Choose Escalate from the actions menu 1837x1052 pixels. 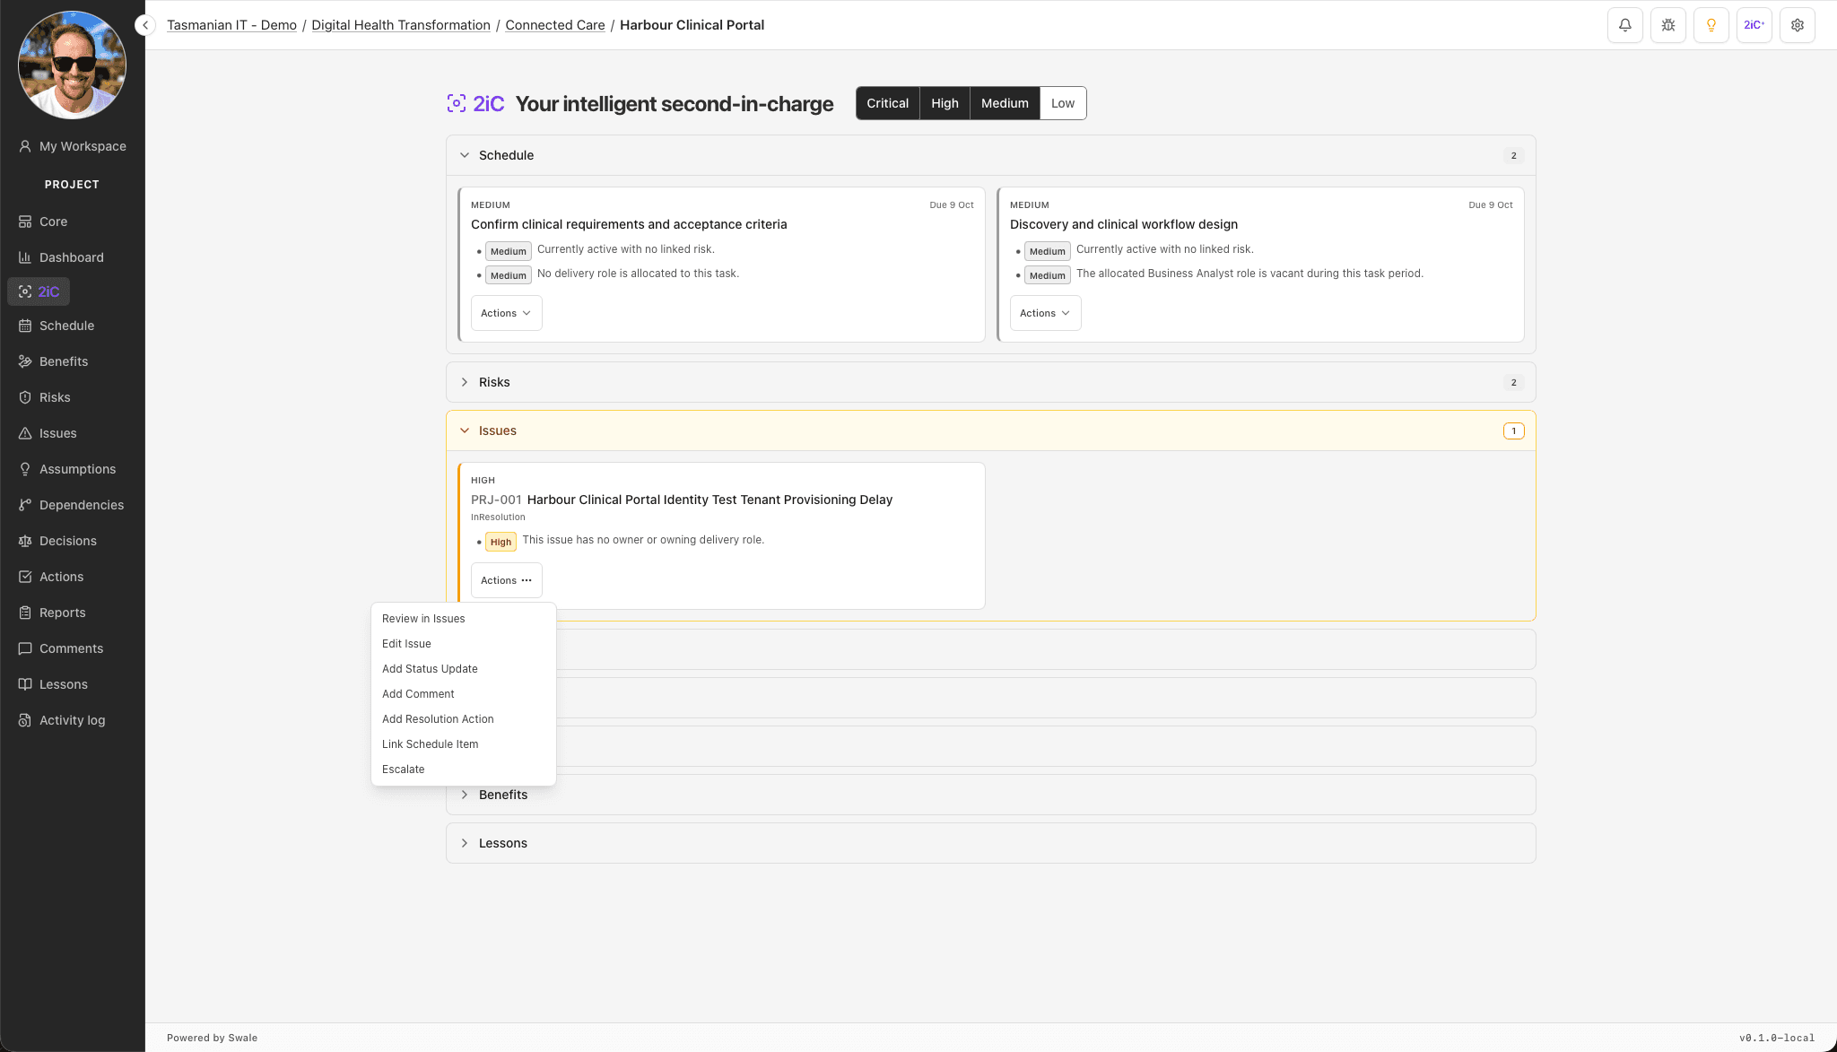[x=463, y=769]
